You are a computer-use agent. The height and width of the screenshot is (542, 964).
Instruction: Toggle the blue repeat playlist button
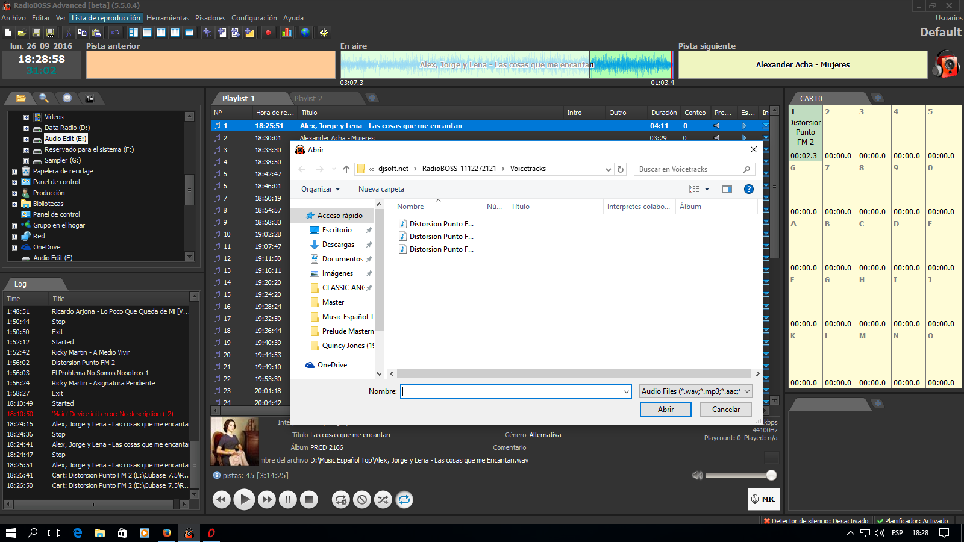point(404,499)
